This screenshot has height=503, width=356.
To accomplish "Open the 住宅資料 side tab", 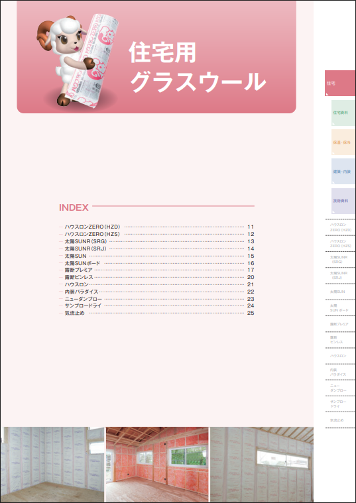I will pos(343,113).
